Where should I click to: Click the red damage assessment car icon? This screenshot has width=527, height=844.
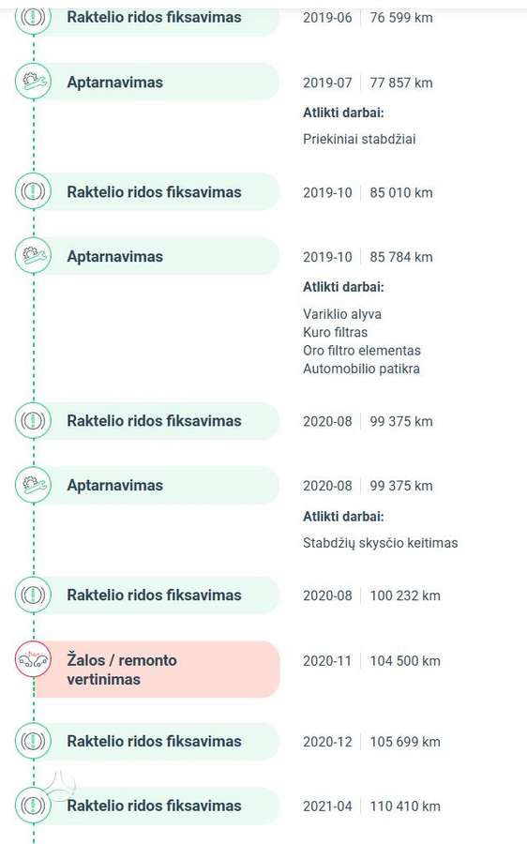pyautogui.click(x=33, y=659)
